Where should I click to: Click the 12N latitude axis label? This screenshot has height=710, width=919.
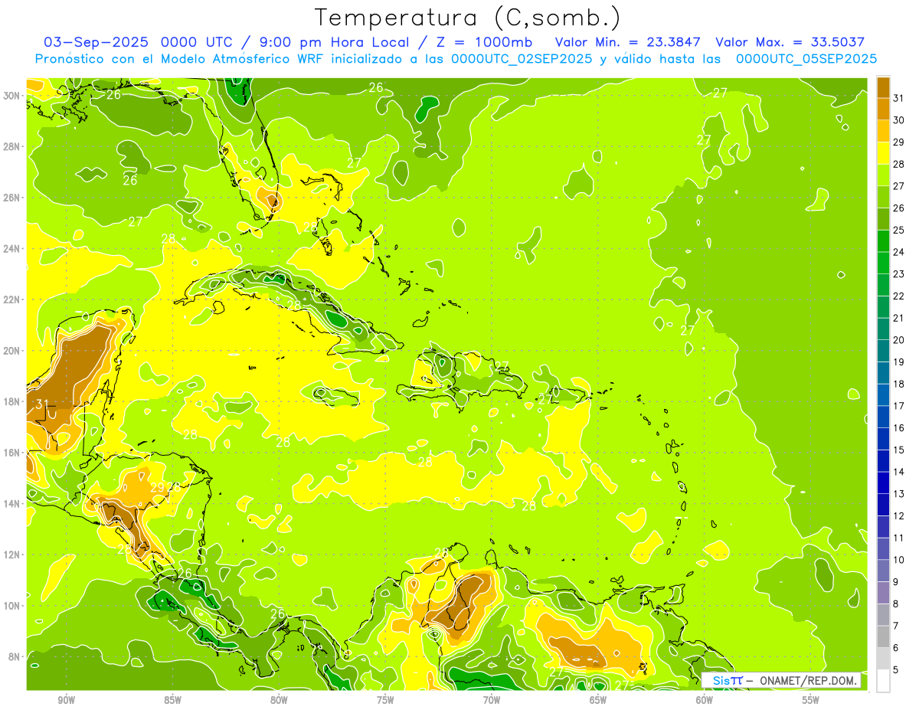[11, 555]
